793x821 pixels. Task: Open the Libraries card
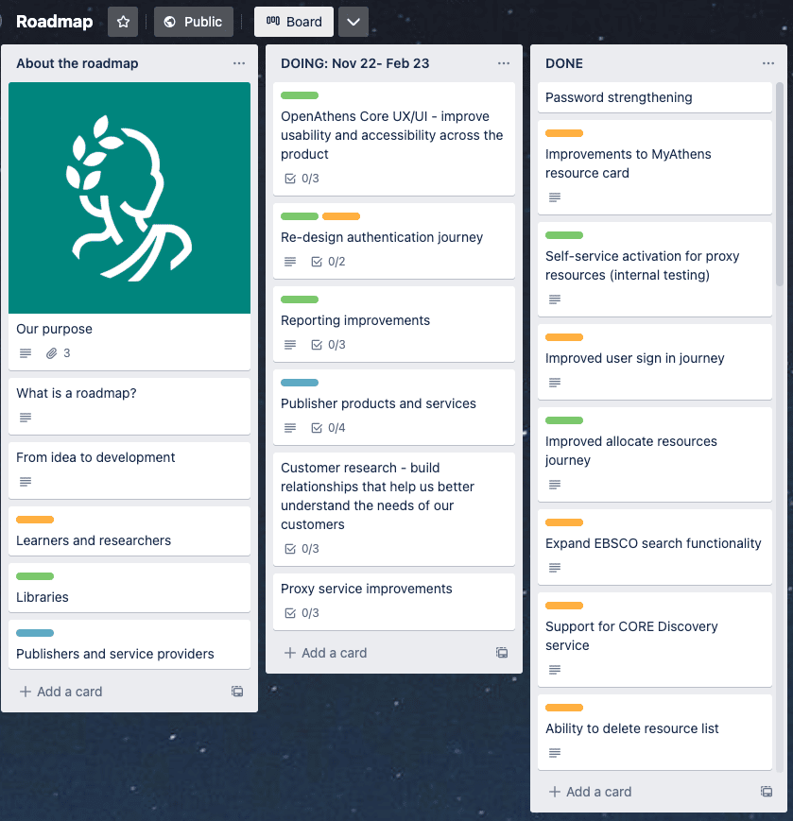click(x=129, y=588)
